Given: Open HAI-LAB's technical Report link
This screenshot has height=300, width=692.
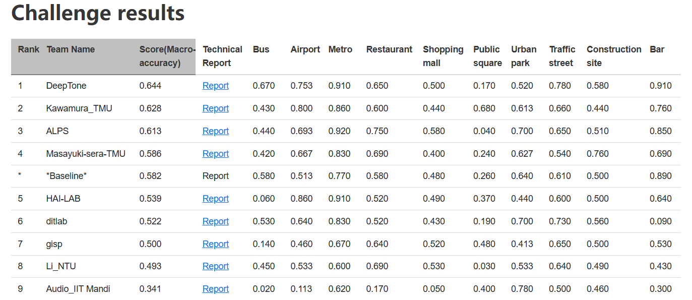Looking at the screenshot, I should click(215, 199).
